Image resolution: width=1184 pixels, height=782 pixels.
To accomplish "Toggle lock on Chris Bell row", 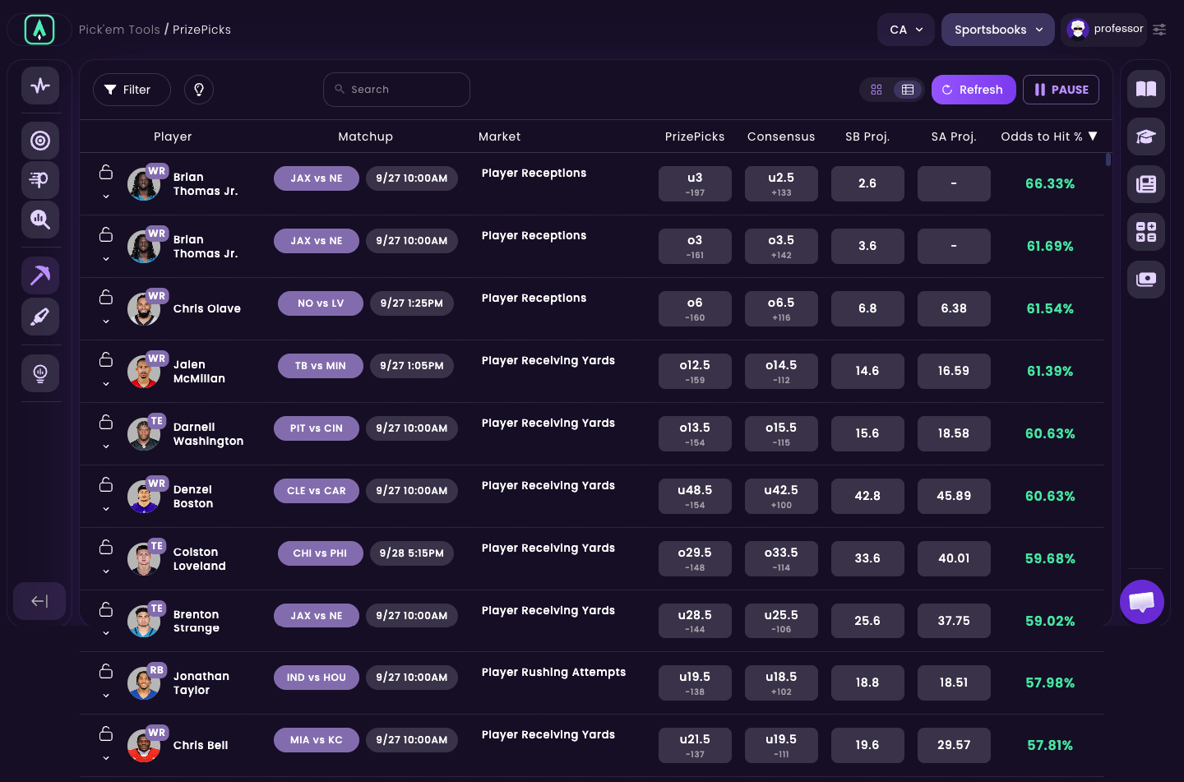I will (106, 733).
